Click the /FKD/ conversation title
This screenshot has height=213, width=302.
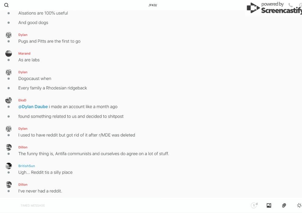point(153,5)
